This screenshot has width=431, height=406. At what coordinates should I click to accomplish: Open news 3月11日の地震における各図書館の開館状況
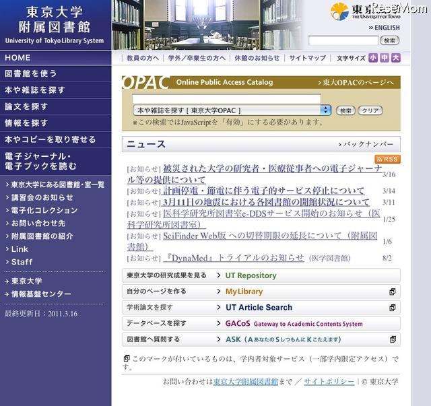click(266, 202)
